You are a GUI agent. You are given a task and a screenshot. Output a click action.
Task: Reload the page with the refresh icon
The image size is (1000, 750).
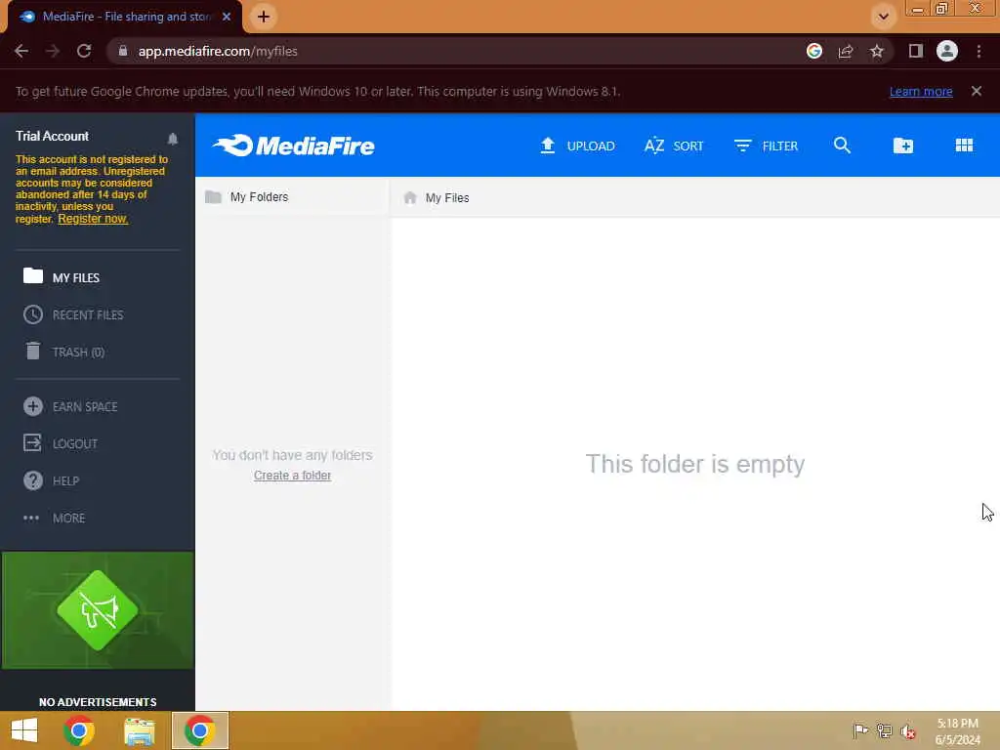[x=84, y=51]
